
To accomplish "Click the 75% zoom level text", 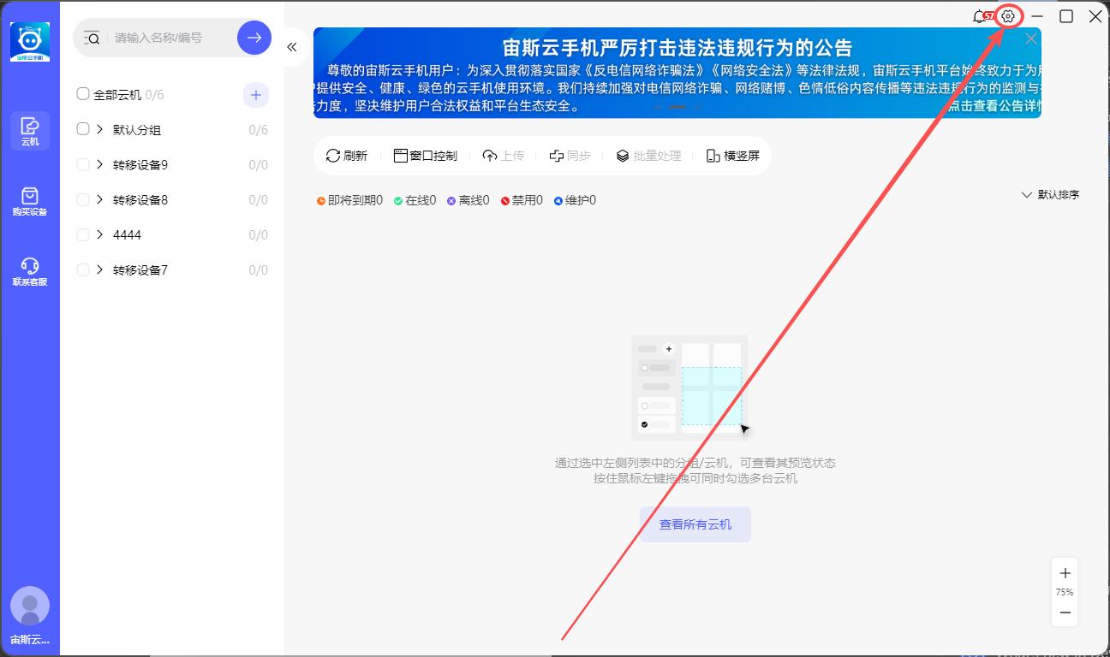I will [1065, 592].
